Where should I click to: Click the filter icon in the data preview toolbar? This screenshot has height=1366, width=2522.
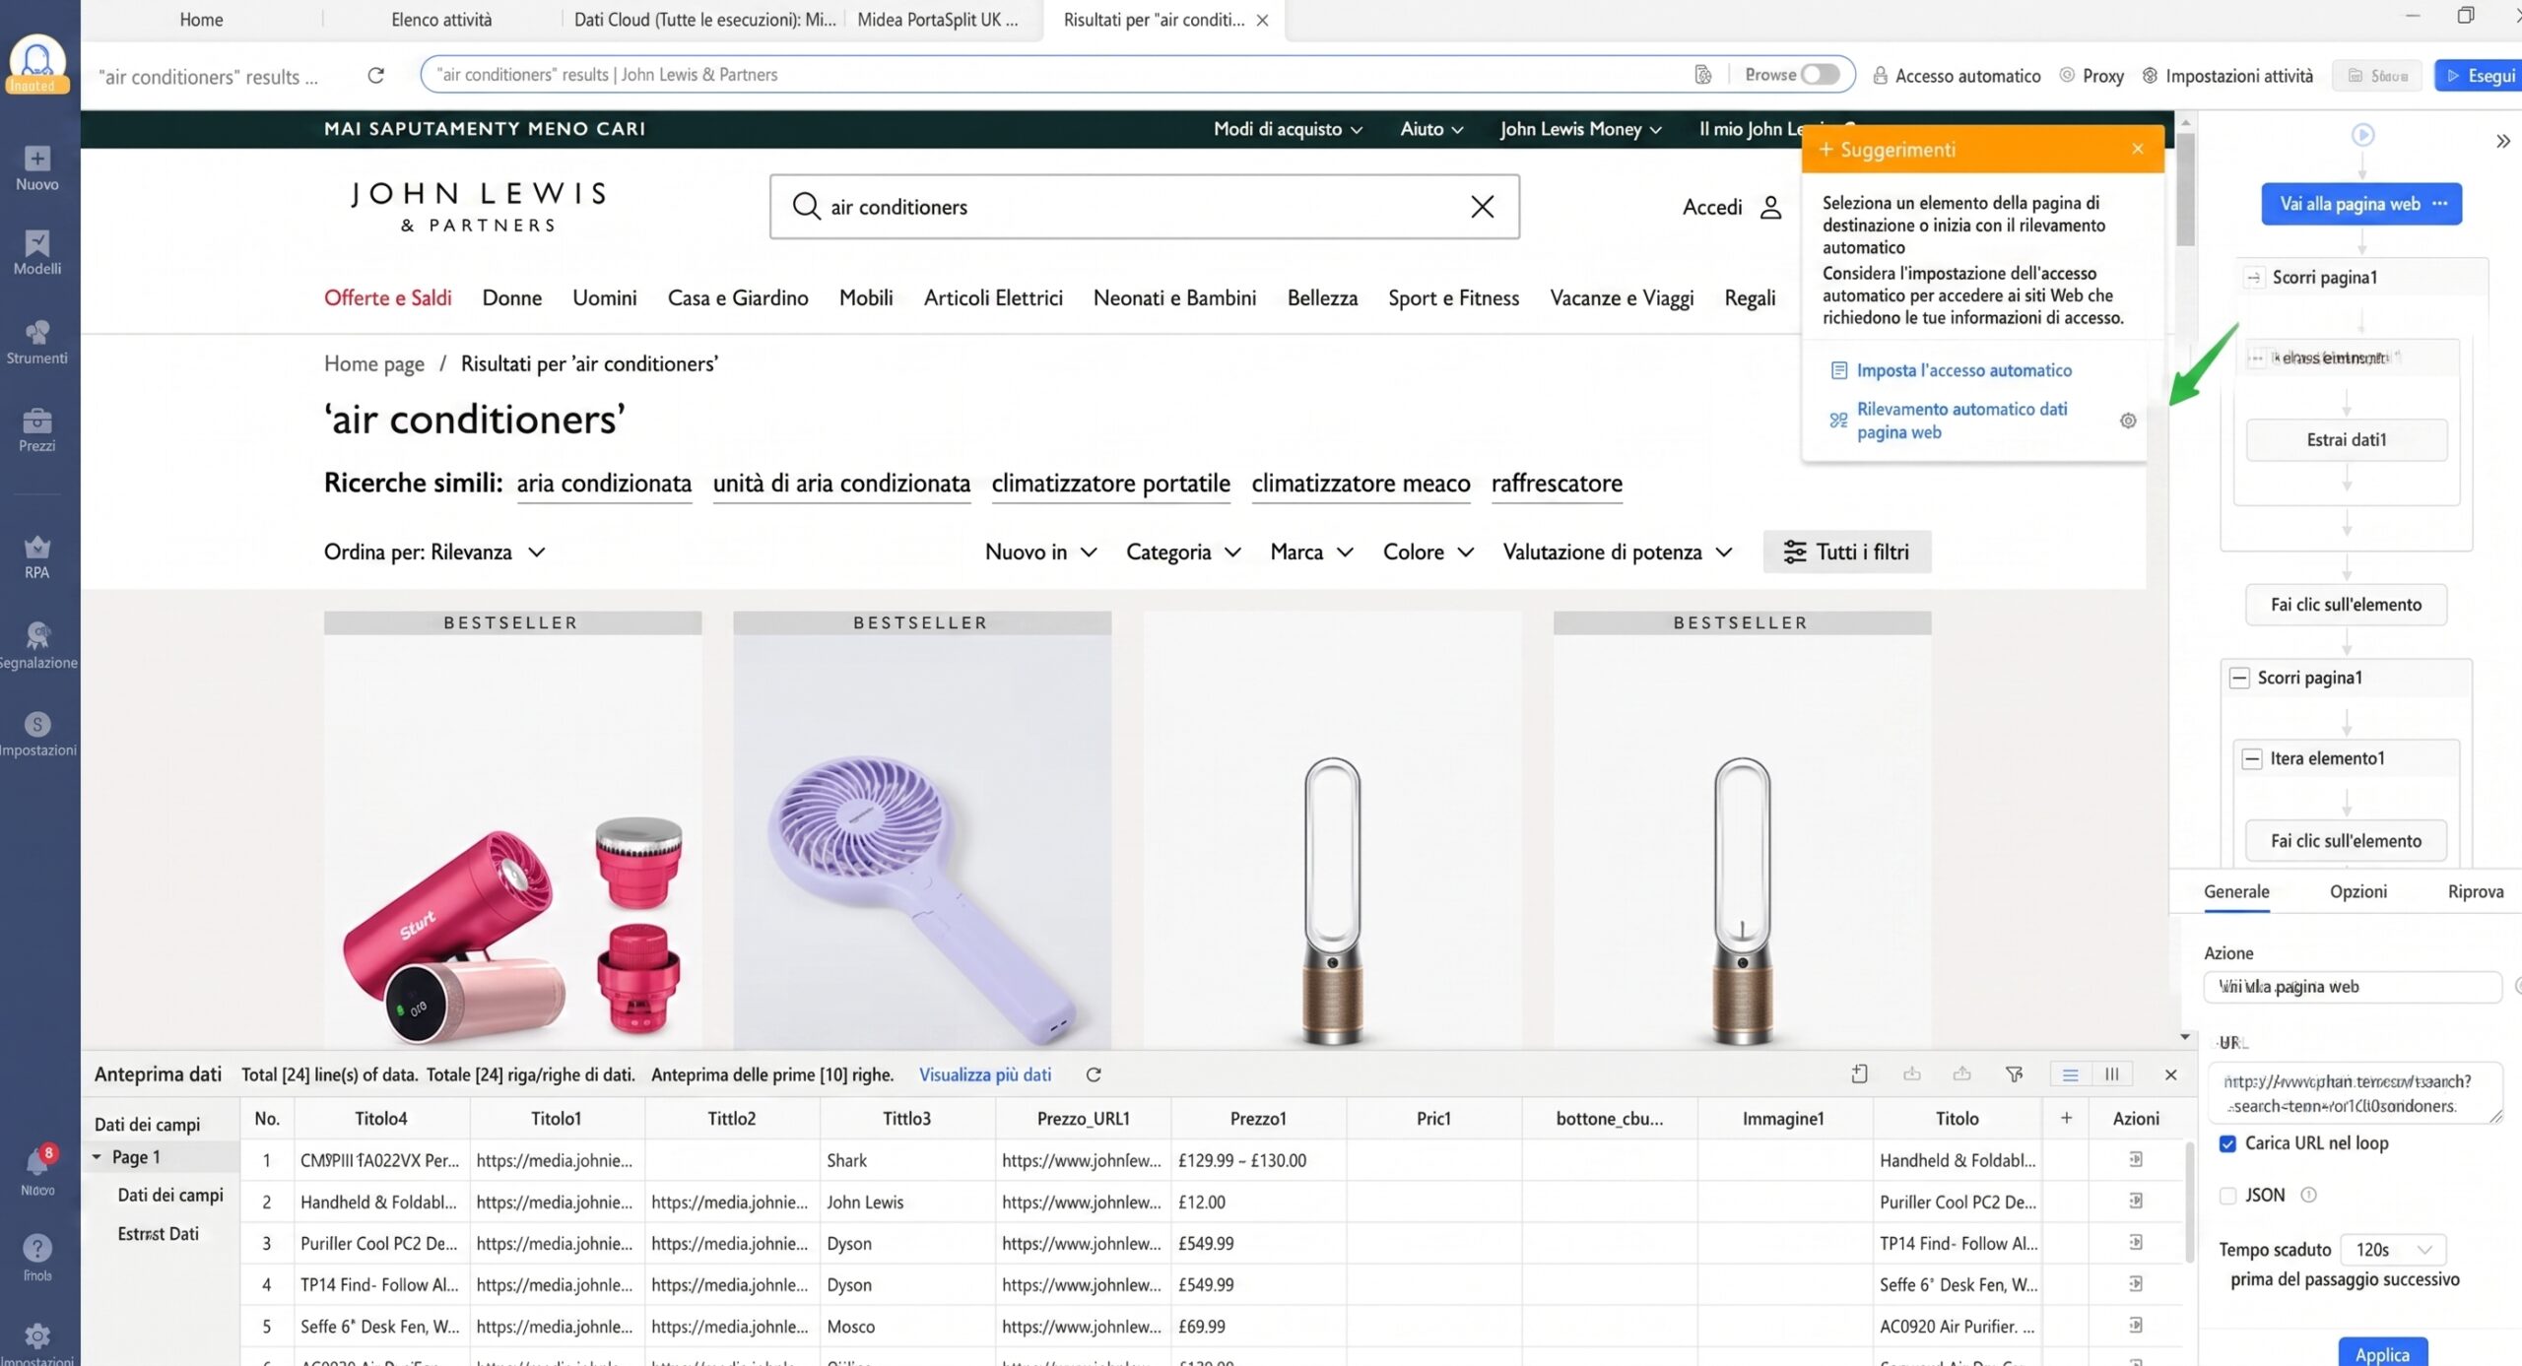[x=2015, y=1074]
